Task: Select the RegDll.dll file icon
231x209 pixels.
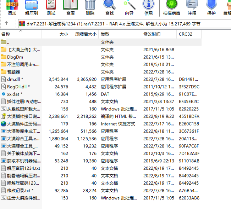Action: click(x=4, y=87)
